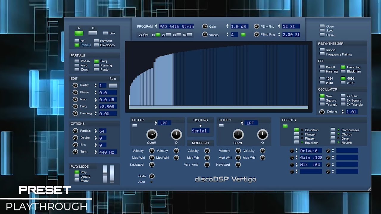Click the Partial knob in EDIT
This screenshot has height=214, width=381.
pos(75,85)
